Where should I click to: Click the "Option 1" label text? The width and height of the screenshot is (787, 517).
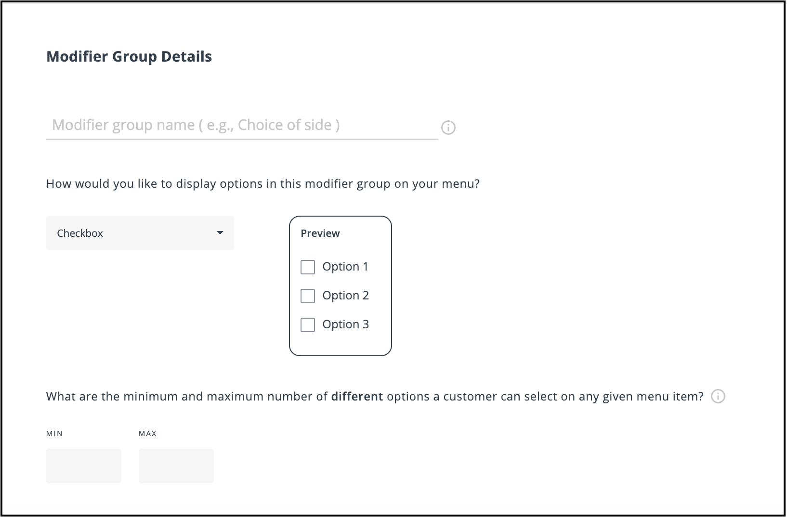[x=345, y=267]
